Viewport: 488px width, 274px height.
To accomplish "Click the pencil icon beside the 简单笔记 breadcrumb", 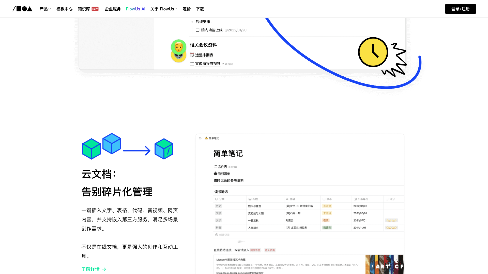I will [x=206, y=138].
